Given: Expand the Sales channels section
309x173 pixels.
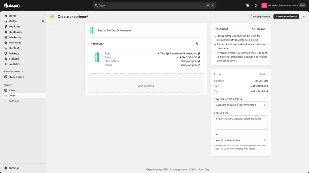Looking at the screenshot, I should (13, 72).
